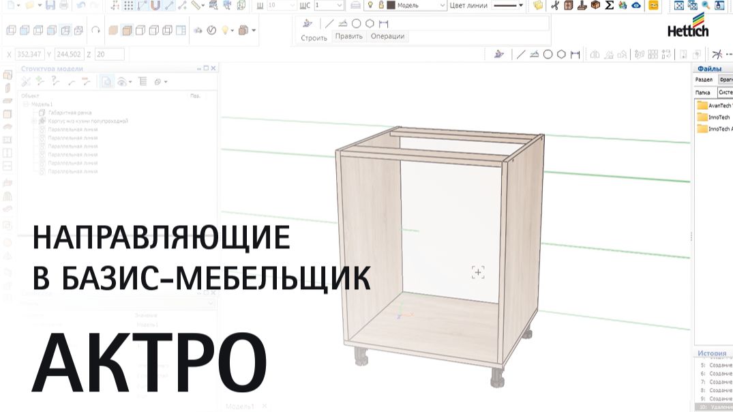Open the lightbulb lighting dropdown arrow
This screenshot has width=733, height=412.
[232, 31]
